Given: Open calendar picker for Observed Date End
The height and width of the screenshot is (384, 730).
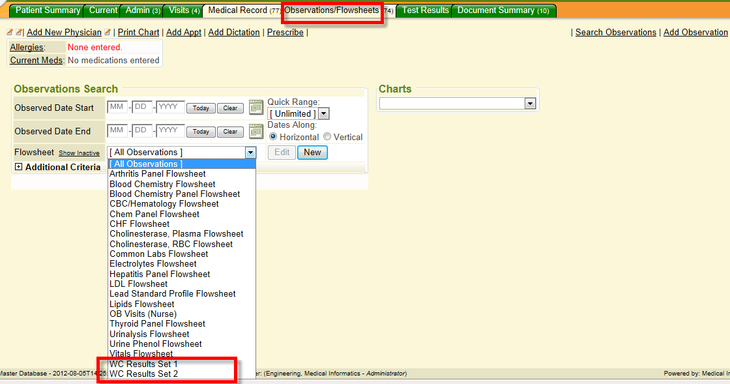Looking at the screenshot, I should click(x=256, y=130).
